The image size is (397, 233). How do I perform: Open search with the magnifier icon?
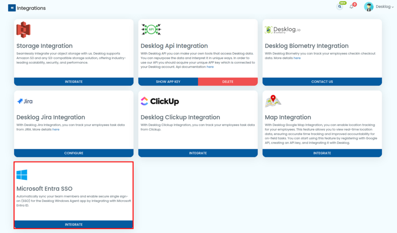pyautogui.click(x=340, y=7)
